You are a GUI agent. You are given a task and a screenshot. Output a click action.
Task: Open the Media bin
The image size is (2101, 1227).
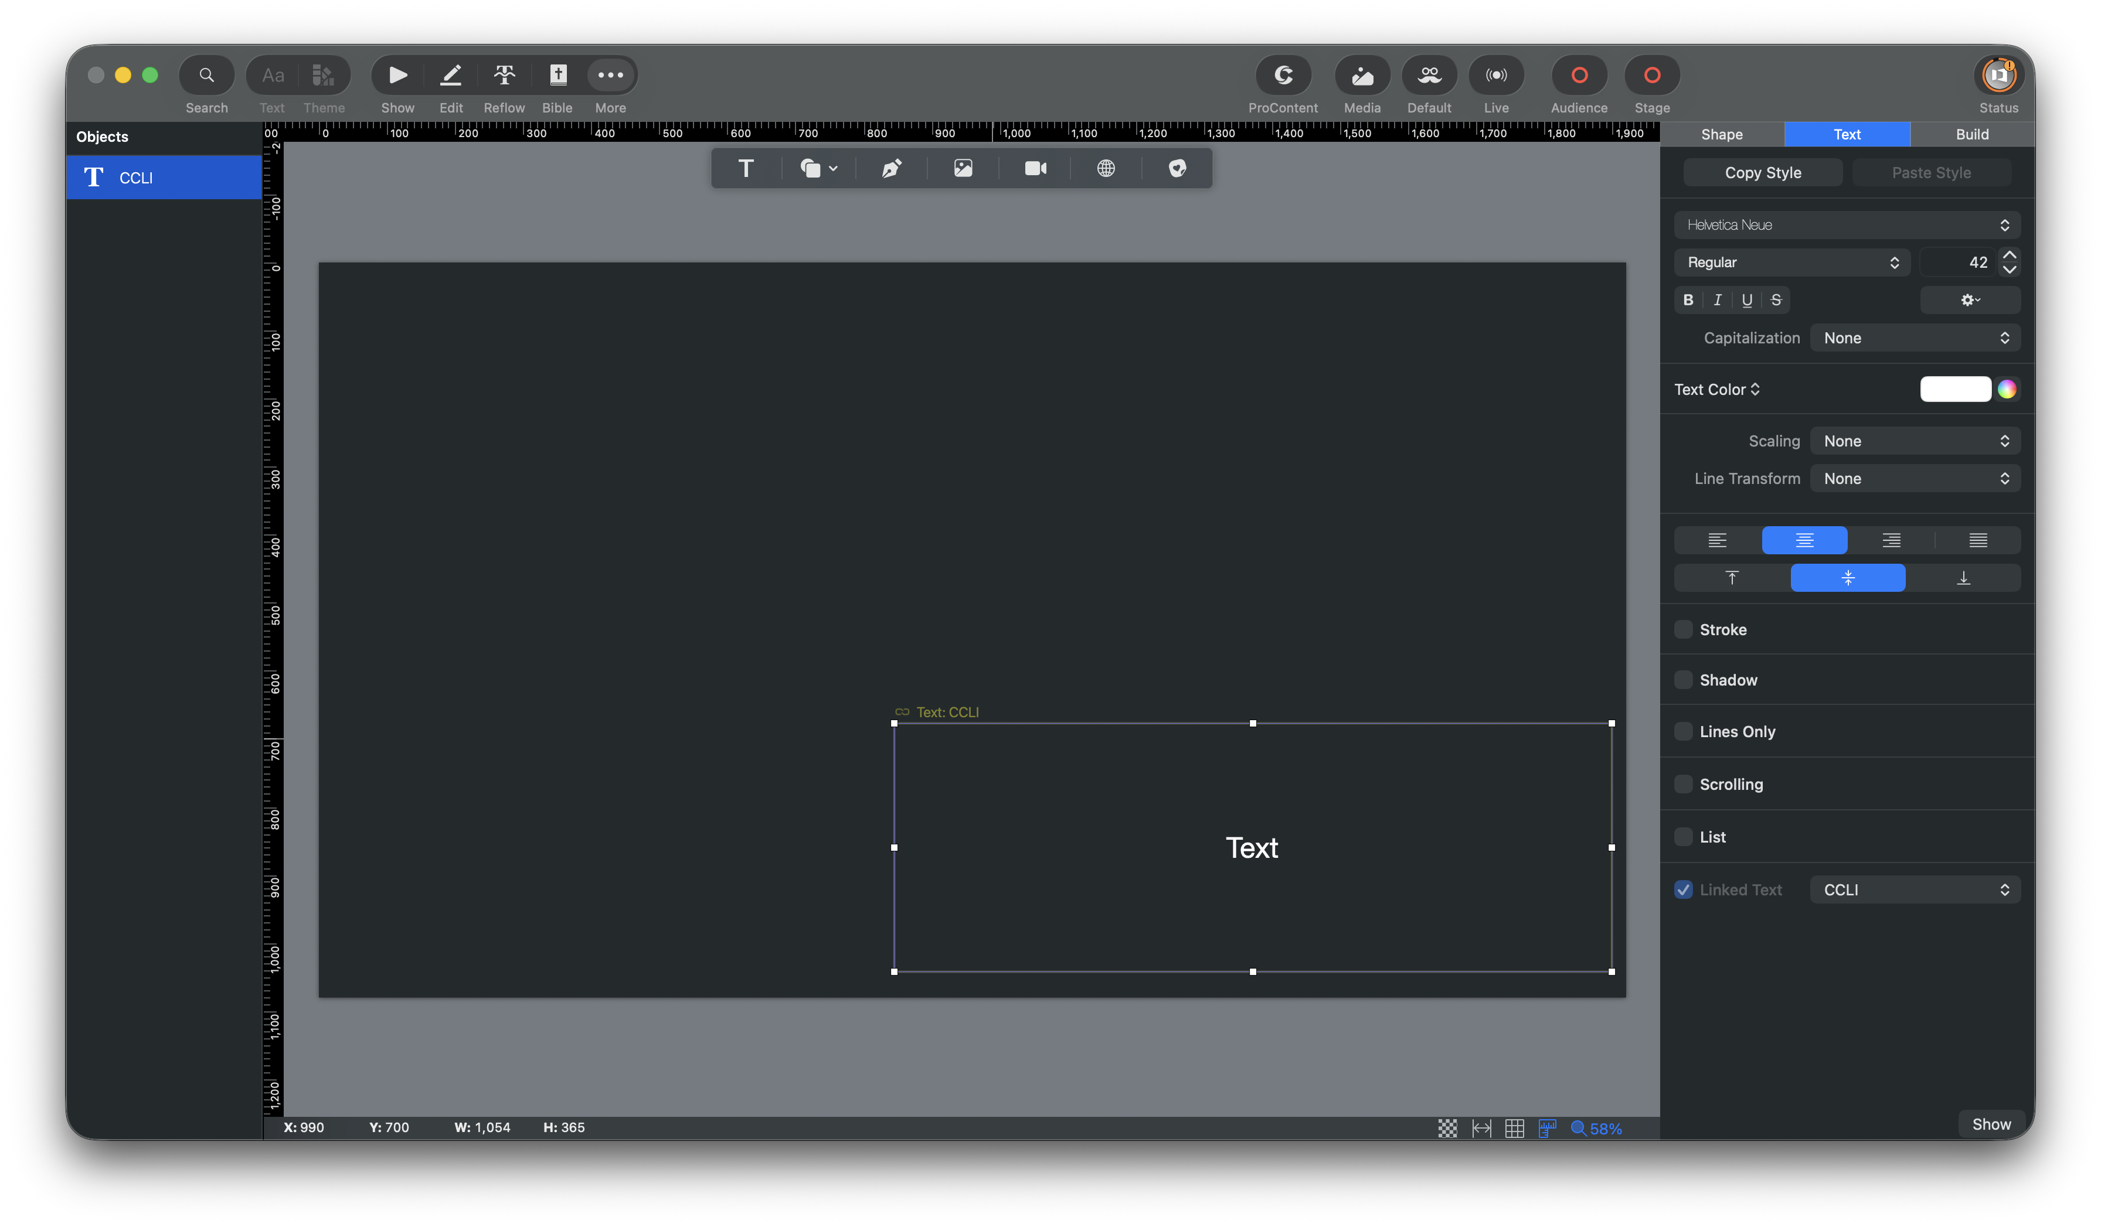pyautogui.click(x=1362, y=75)
